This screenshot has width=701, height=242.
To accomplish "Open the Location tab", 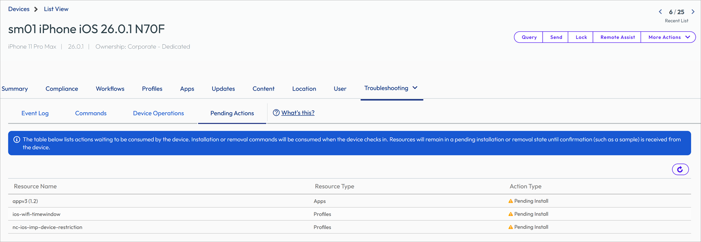I will click(x=304, y=89).
